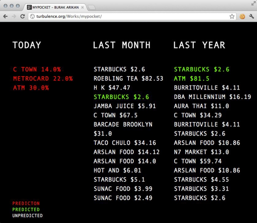This screenshot has width=257, height=223.
Task: Click the TODAY heading
Action: point(27,45)
